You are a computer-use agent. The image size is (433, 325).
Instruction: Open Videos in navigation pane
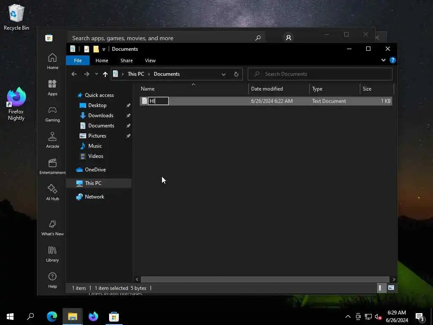point(96,156)
